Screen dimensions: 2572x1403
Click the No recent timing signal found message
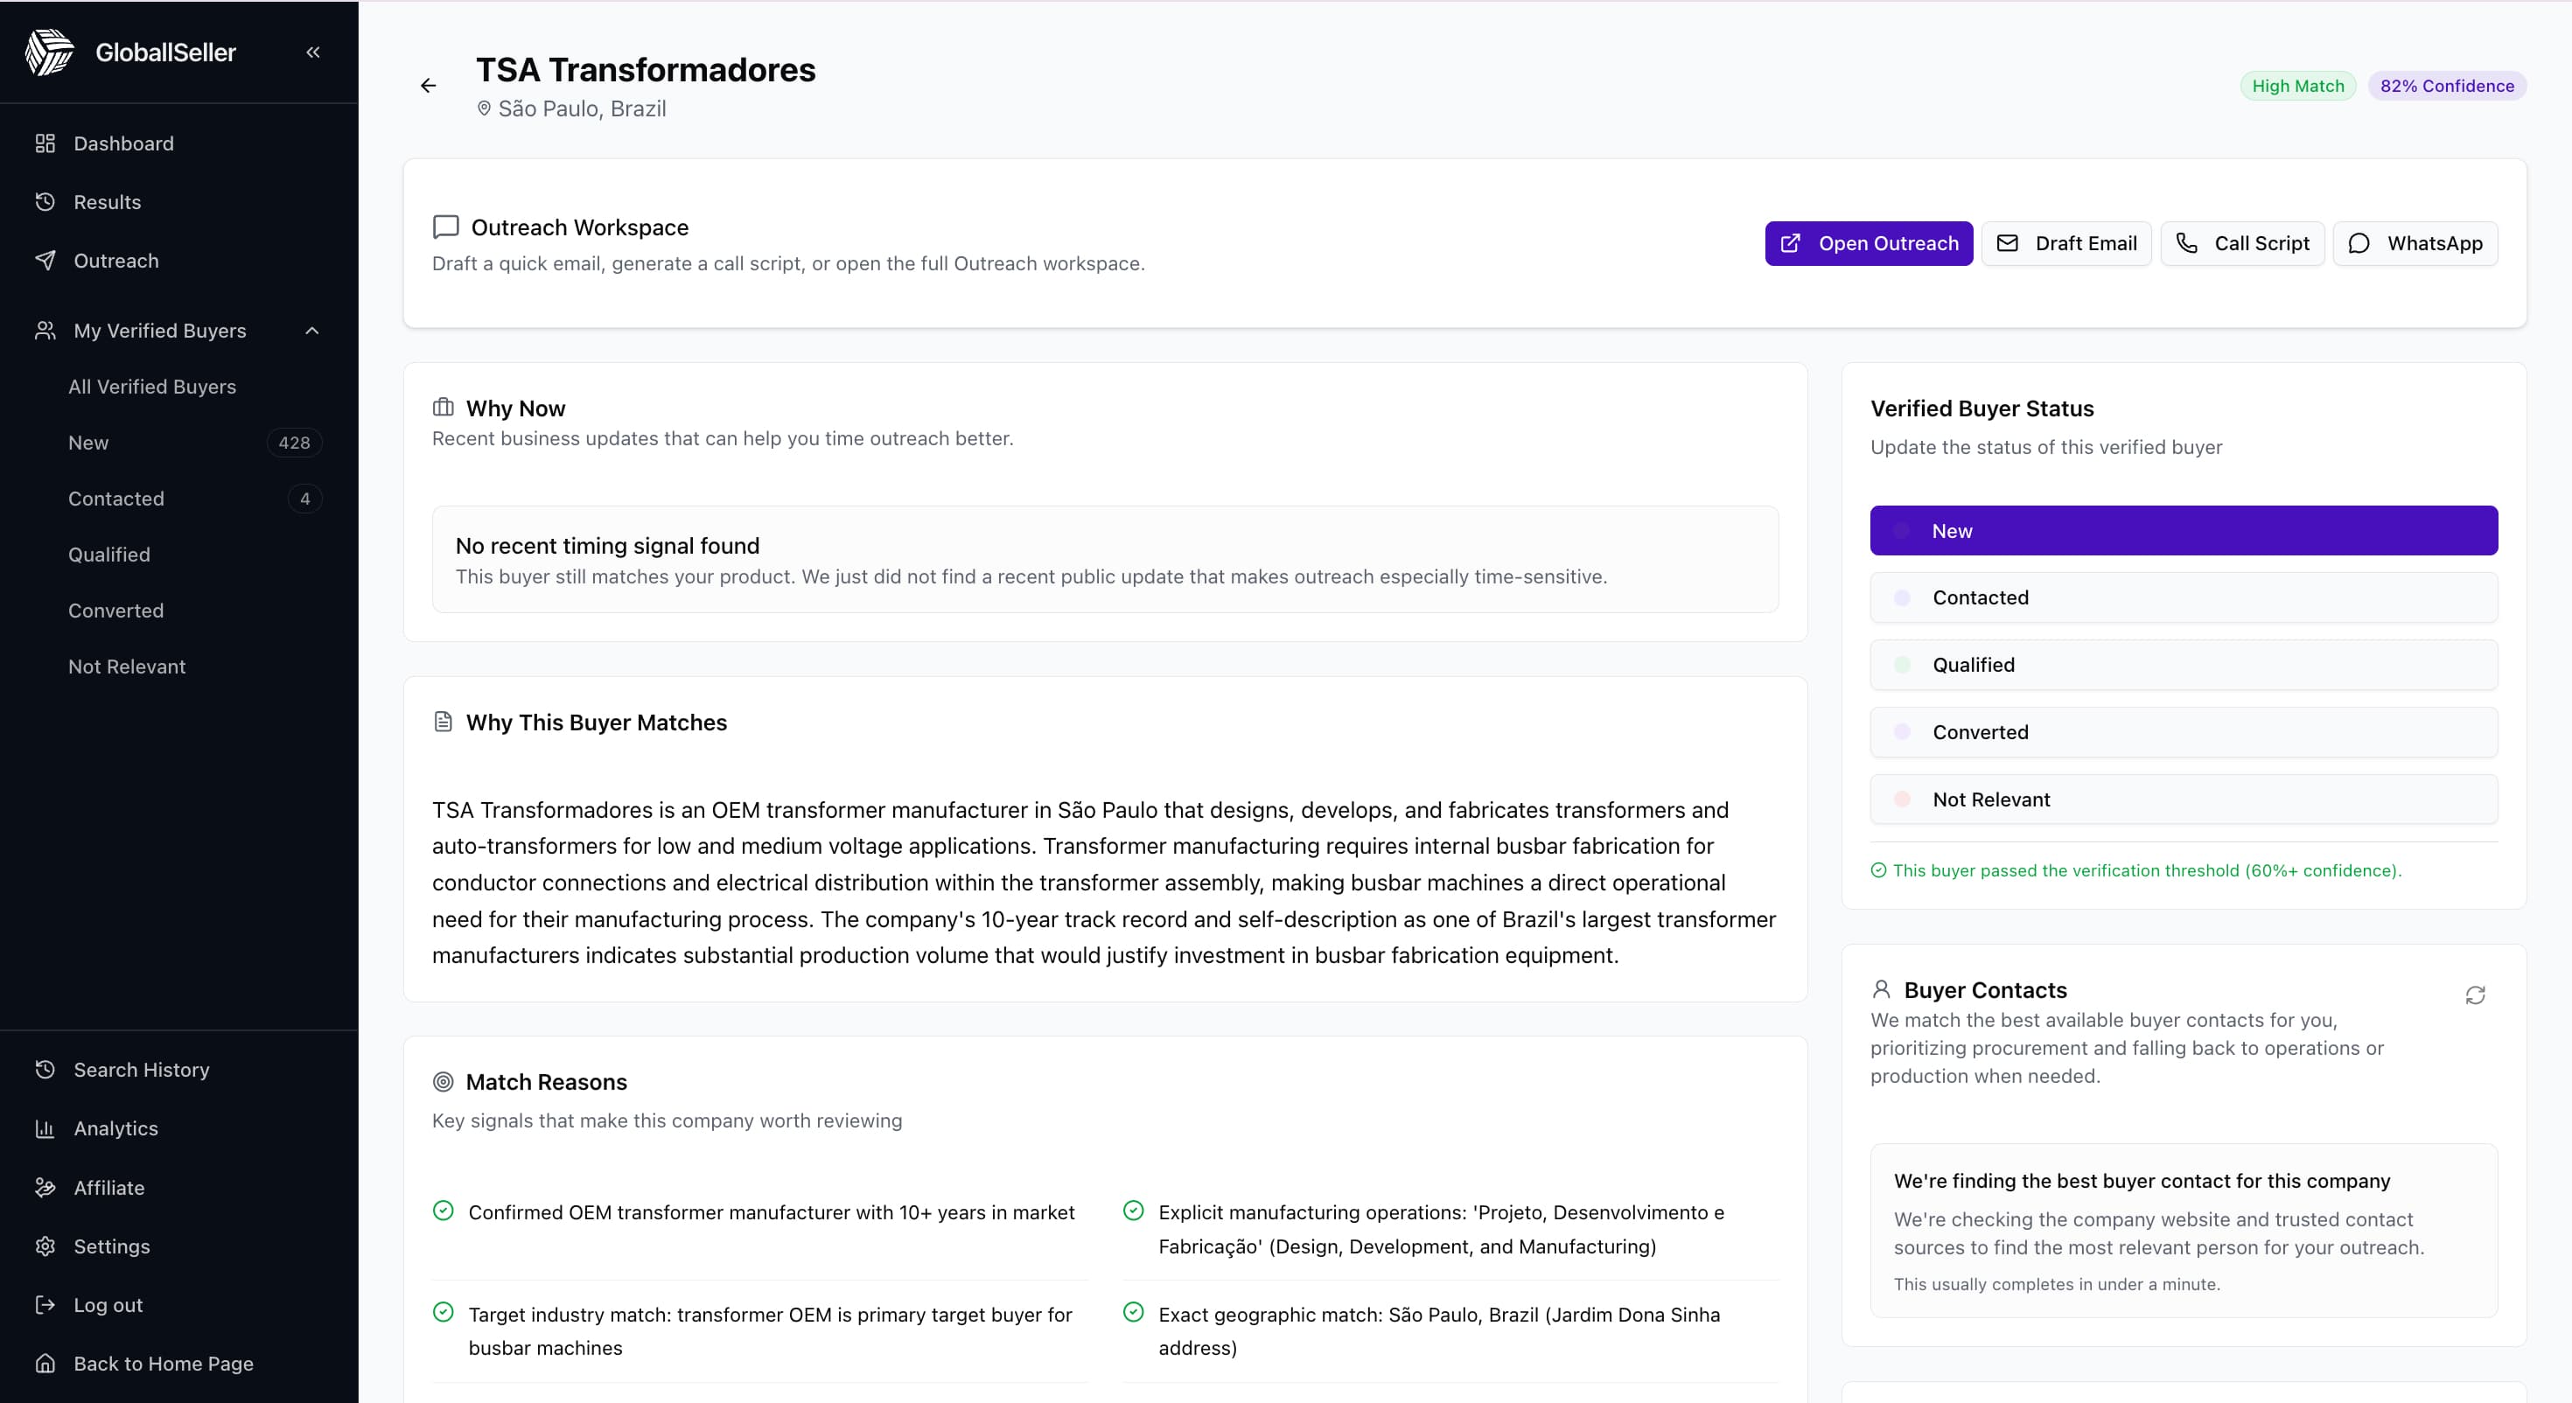(x=1105, y=559)
